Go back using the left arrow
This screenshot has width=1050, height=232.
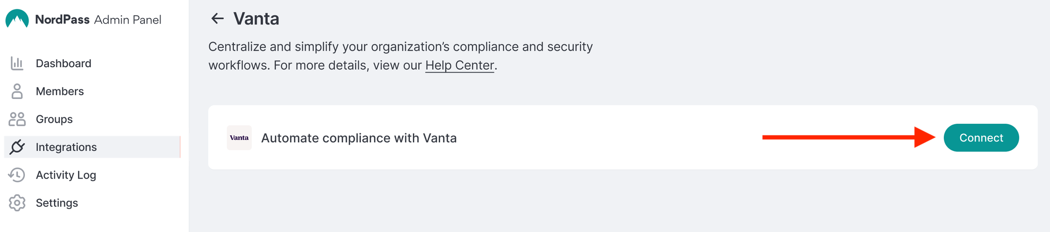pyautogui.click(x=217, y=18)
